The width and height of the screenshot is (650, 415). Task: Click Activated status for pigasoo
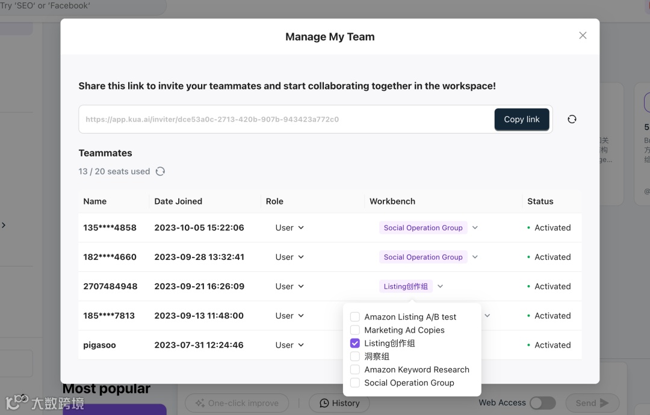tap(552, 345)
